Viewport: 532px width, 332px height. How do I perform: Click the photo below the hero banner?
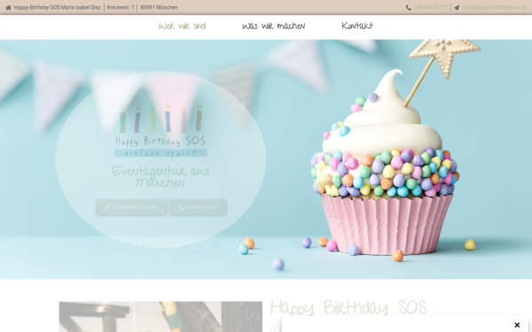click(x=160, y=317)
